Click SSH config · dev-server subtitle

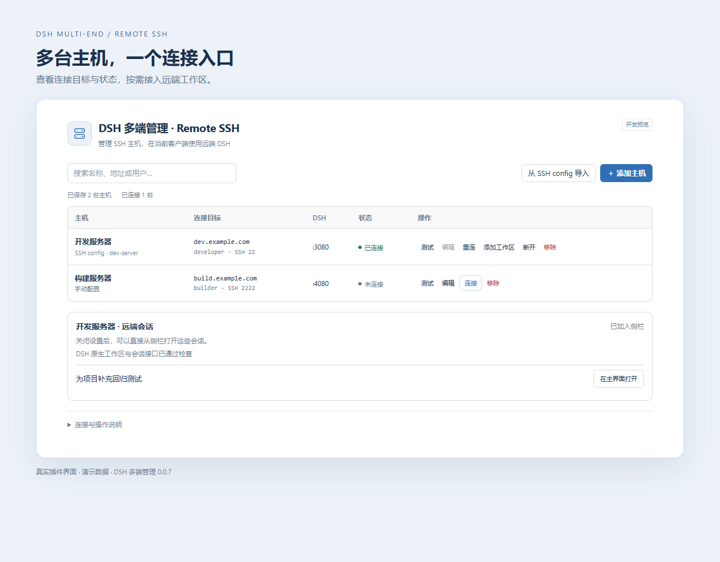[106, 253]
